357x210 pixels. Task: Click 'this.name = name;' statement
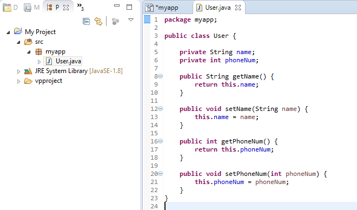click(227, 117)
